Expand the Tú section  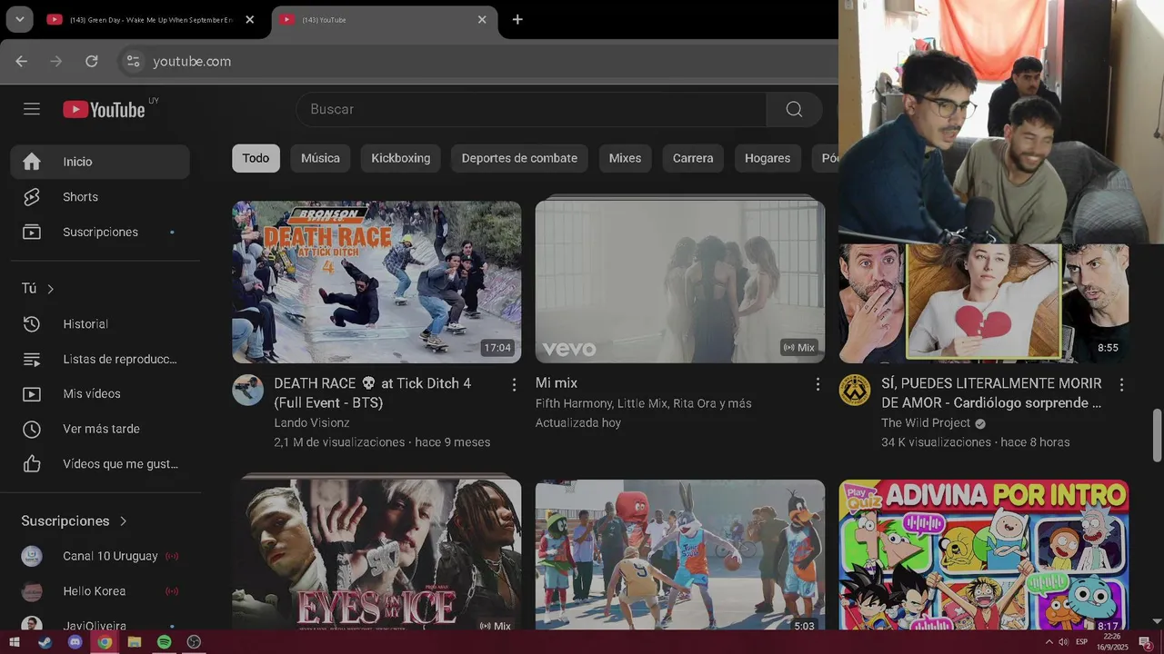[x=38, y=289]
